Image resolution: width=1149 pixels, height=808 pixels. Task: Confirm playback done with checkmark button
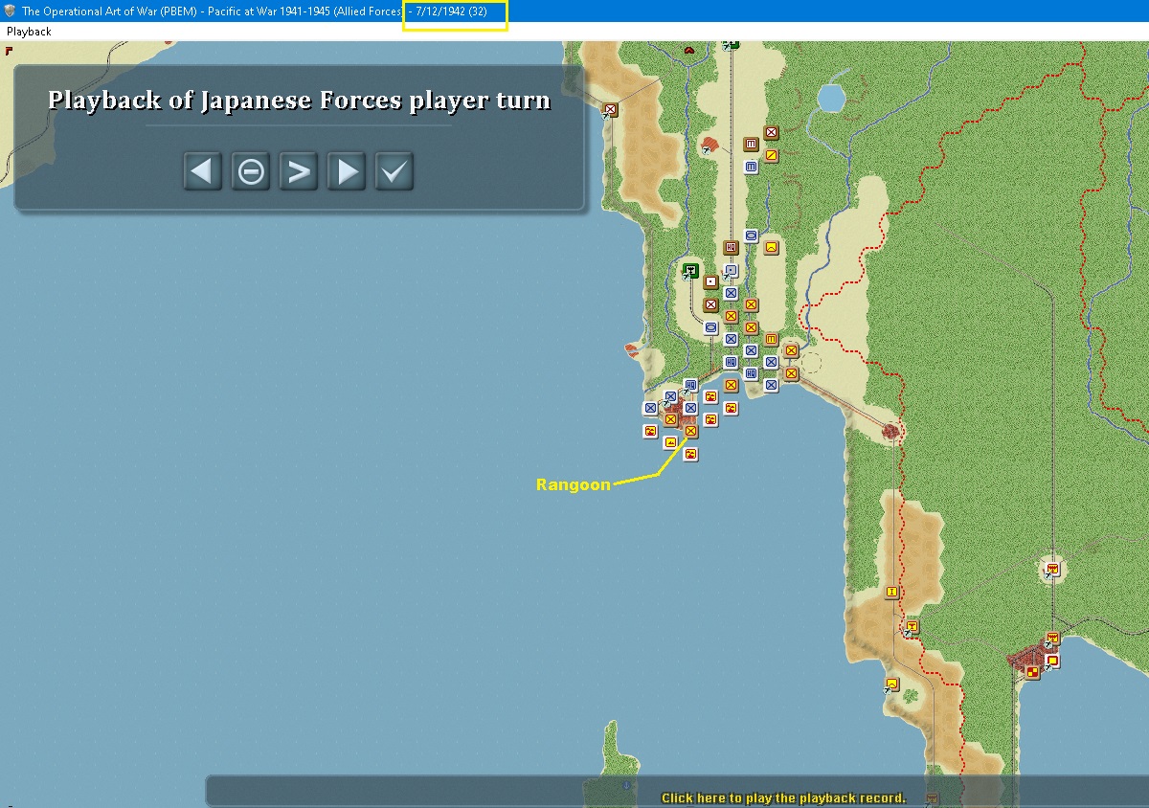click(394, 171)
